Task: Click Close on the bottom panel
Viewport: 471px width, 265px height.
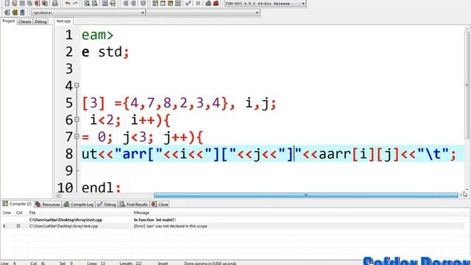Action: point(160,205)
